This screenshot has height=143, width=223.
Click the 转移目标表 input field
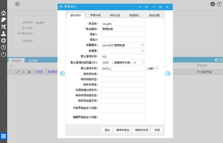123,74
